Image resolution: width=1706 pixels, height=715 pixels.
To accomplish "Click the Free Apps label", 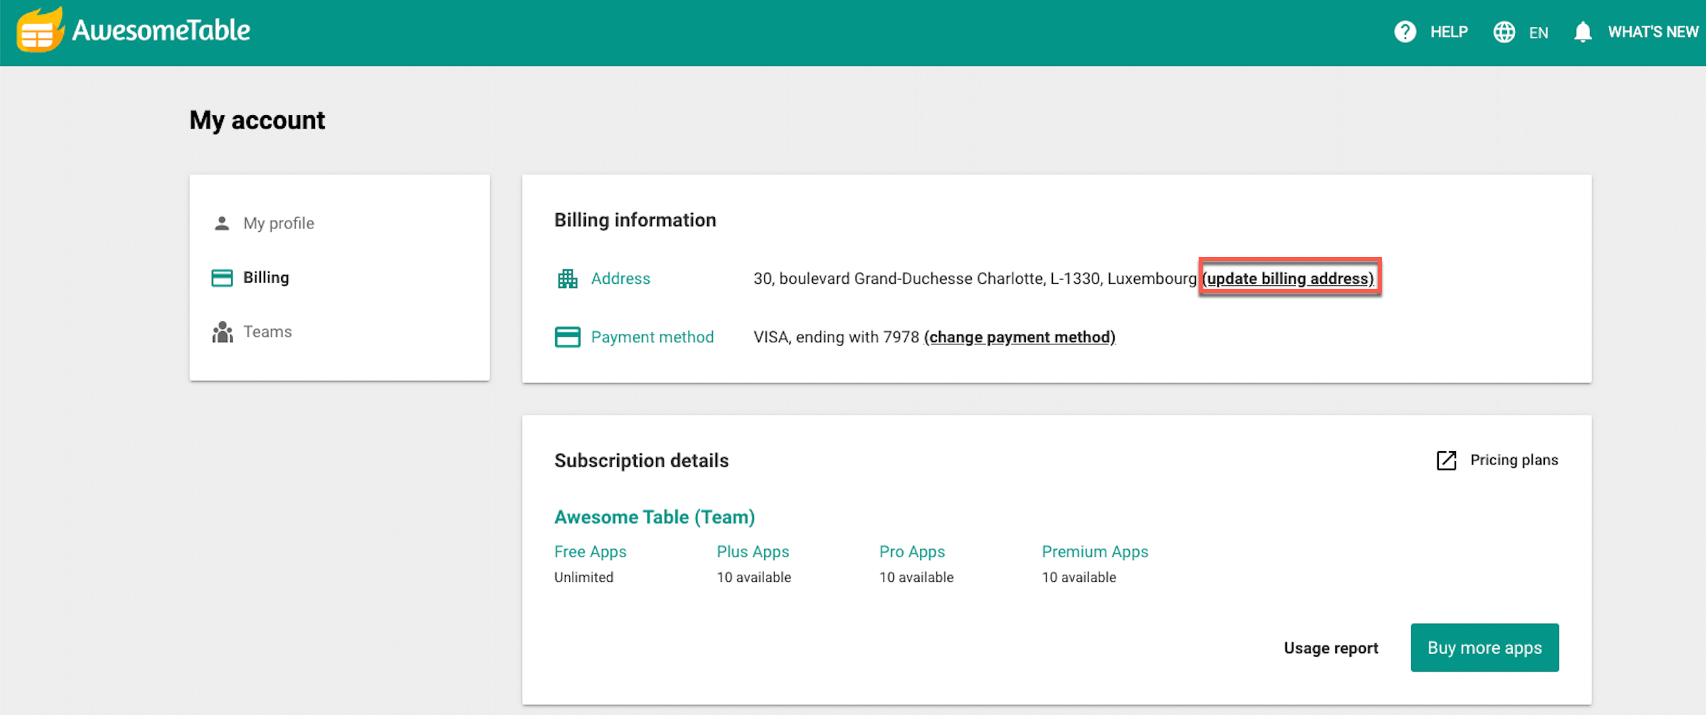I will [x=590, y=552].
